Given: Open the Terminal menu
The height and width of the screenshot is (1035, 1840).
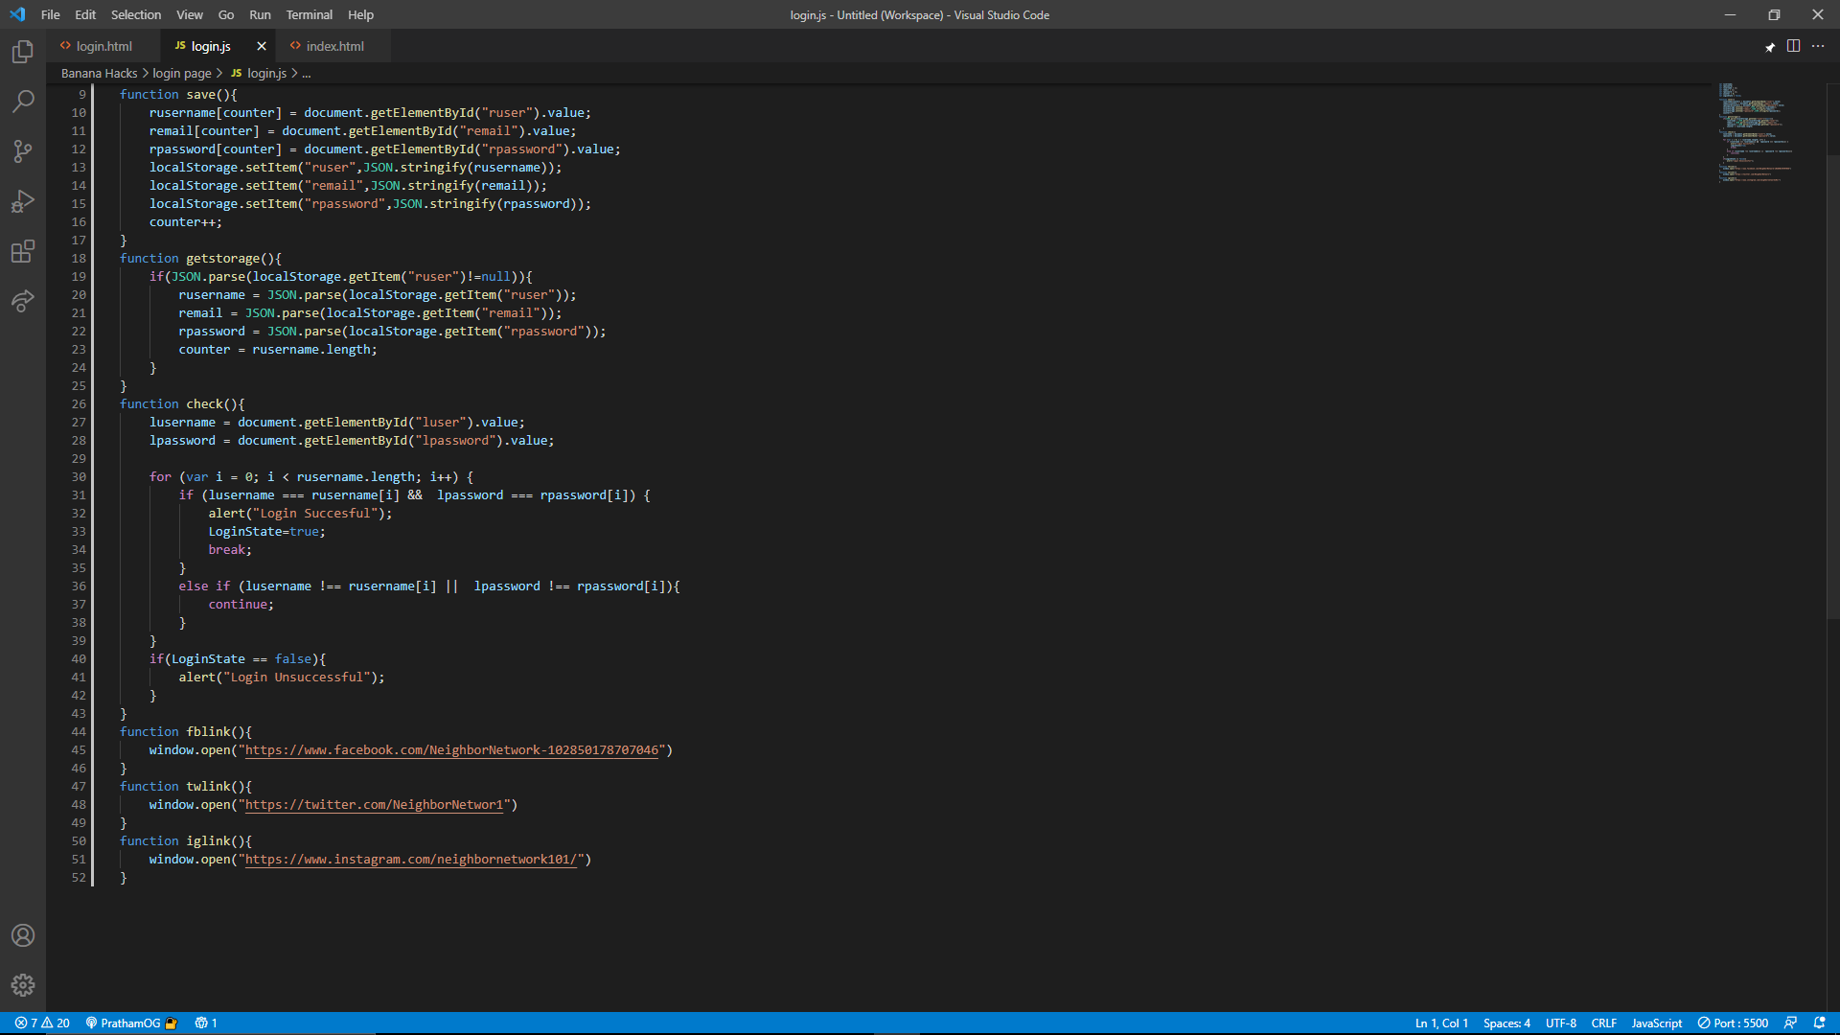Looking at the screenshot, I should point(309,14).
